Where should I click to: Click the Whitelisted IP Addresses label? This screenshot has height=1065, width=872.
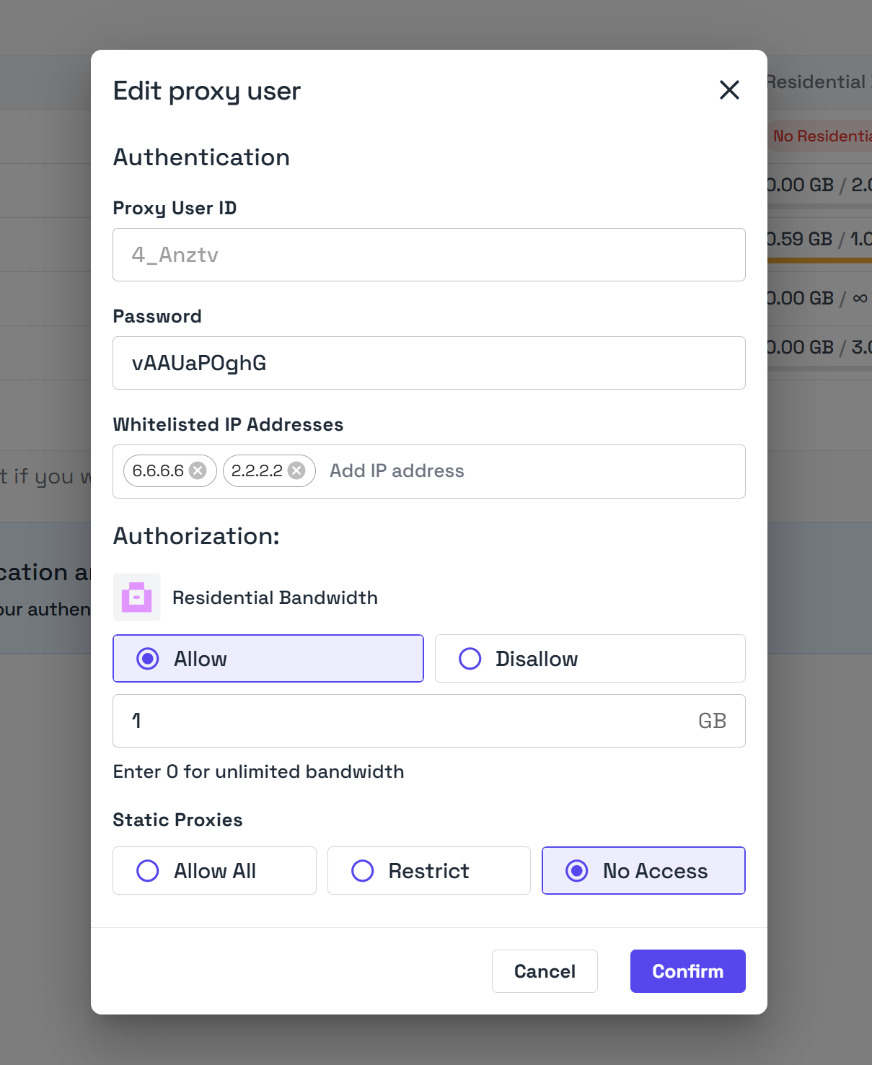tap(228, 424)
